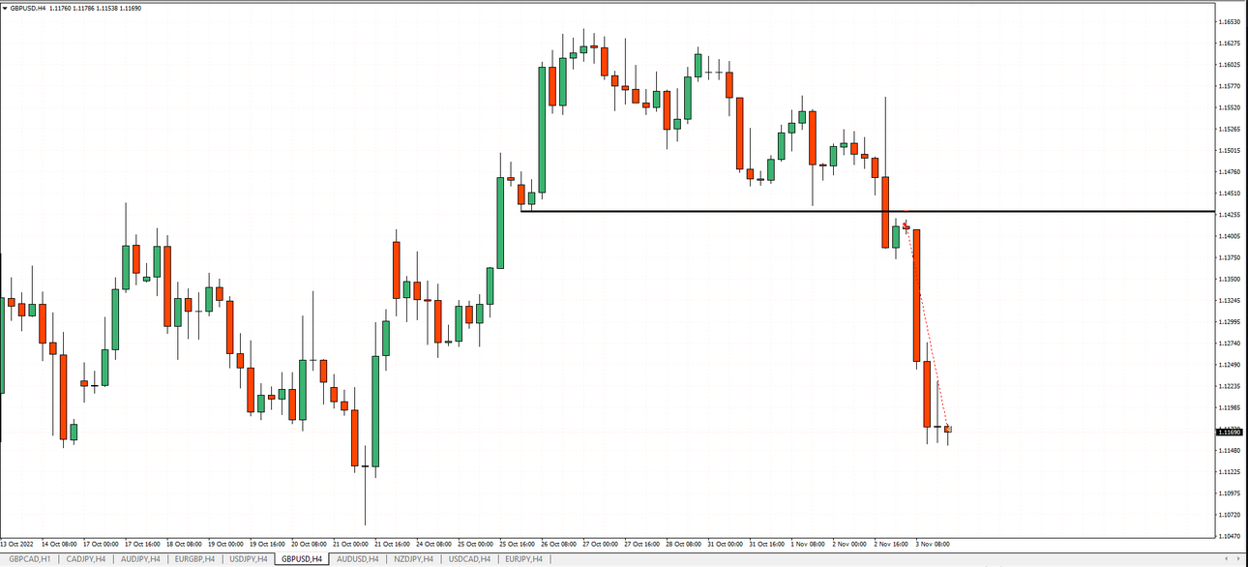Click the 1.10470 price scale label
Screen dimensions: 1248x567
coord(1231,535)
